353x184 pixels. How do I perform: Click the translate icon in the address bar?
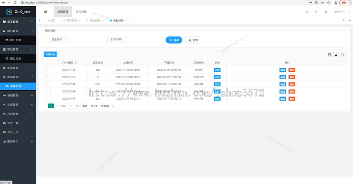point(317,2)
